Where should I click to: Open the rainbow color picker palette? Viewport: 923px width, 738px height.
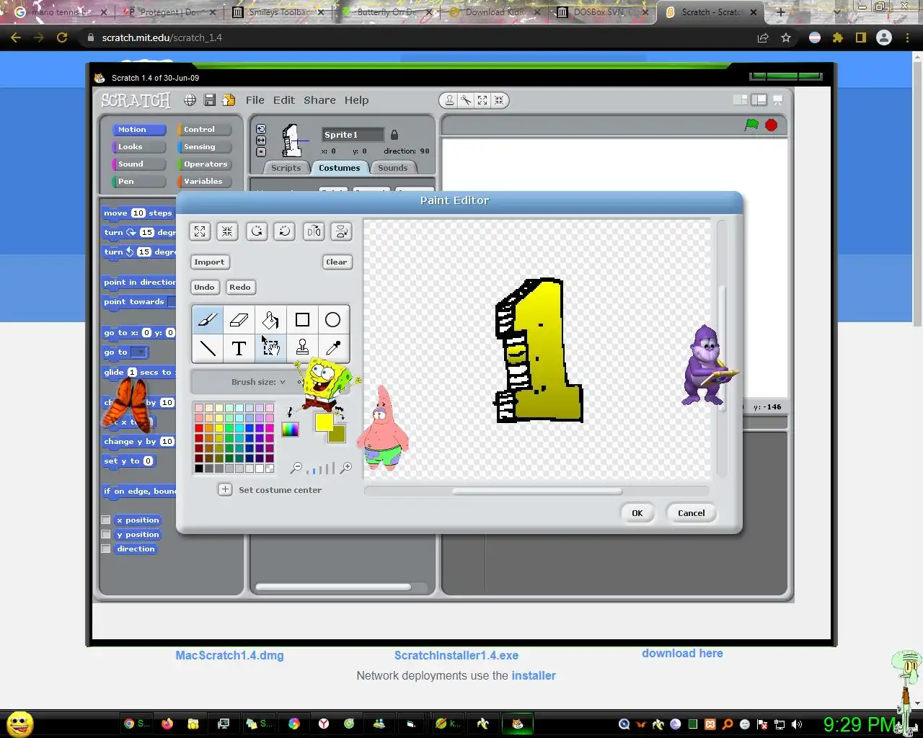pos(290,430)
